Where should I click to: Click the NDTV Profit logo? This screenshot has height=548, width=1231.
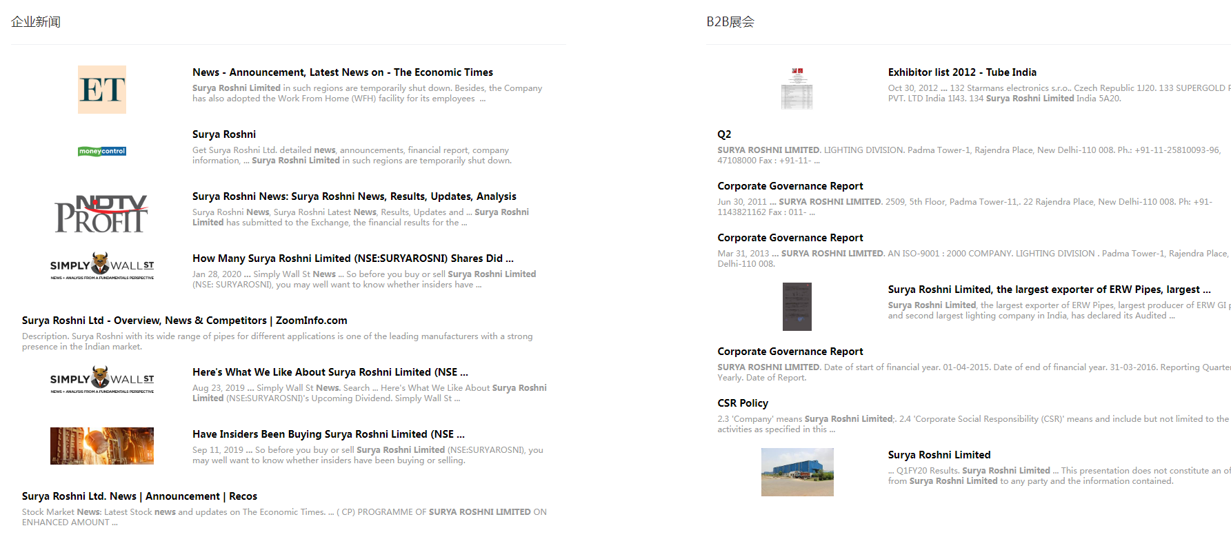[101, 214]
